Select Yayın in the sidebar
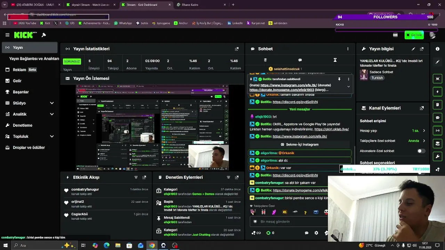Screen dimensions: 445x250 point(29,48)
